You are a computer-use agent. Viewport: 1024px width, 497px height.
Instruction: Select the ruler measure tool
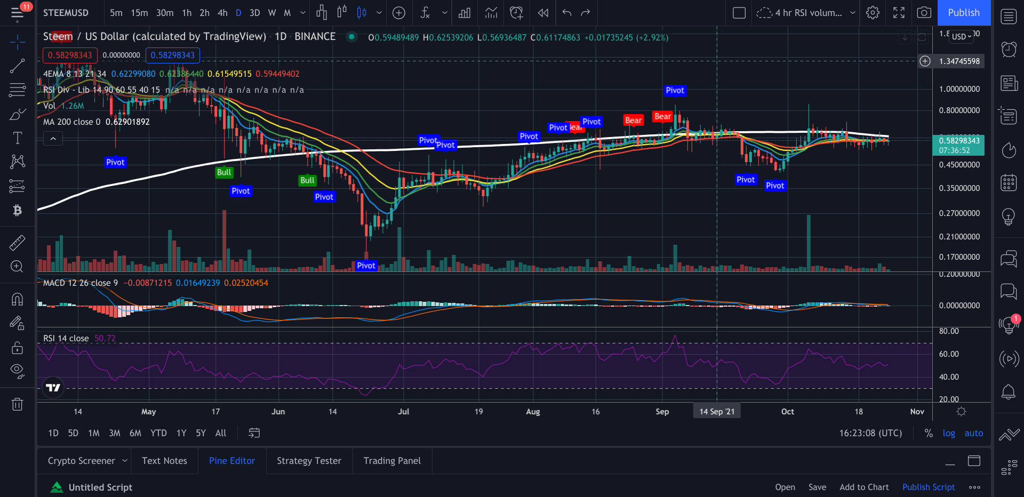pos(17,243)
